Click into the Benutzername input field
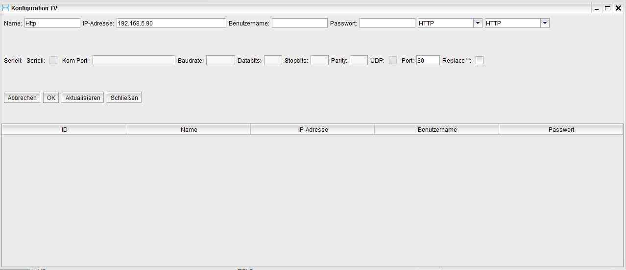Screen dimensions: 626x270 [x=299, y=23]
